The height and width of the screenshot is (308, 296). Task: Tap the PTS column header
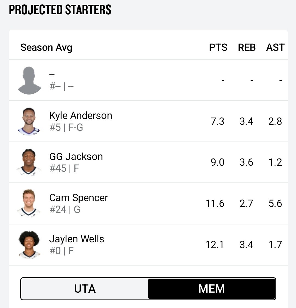point(218,48)
